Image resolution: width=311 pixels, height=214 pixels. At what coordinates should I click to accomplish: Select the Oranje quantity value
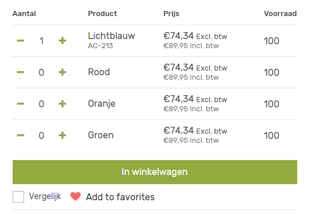41,104
